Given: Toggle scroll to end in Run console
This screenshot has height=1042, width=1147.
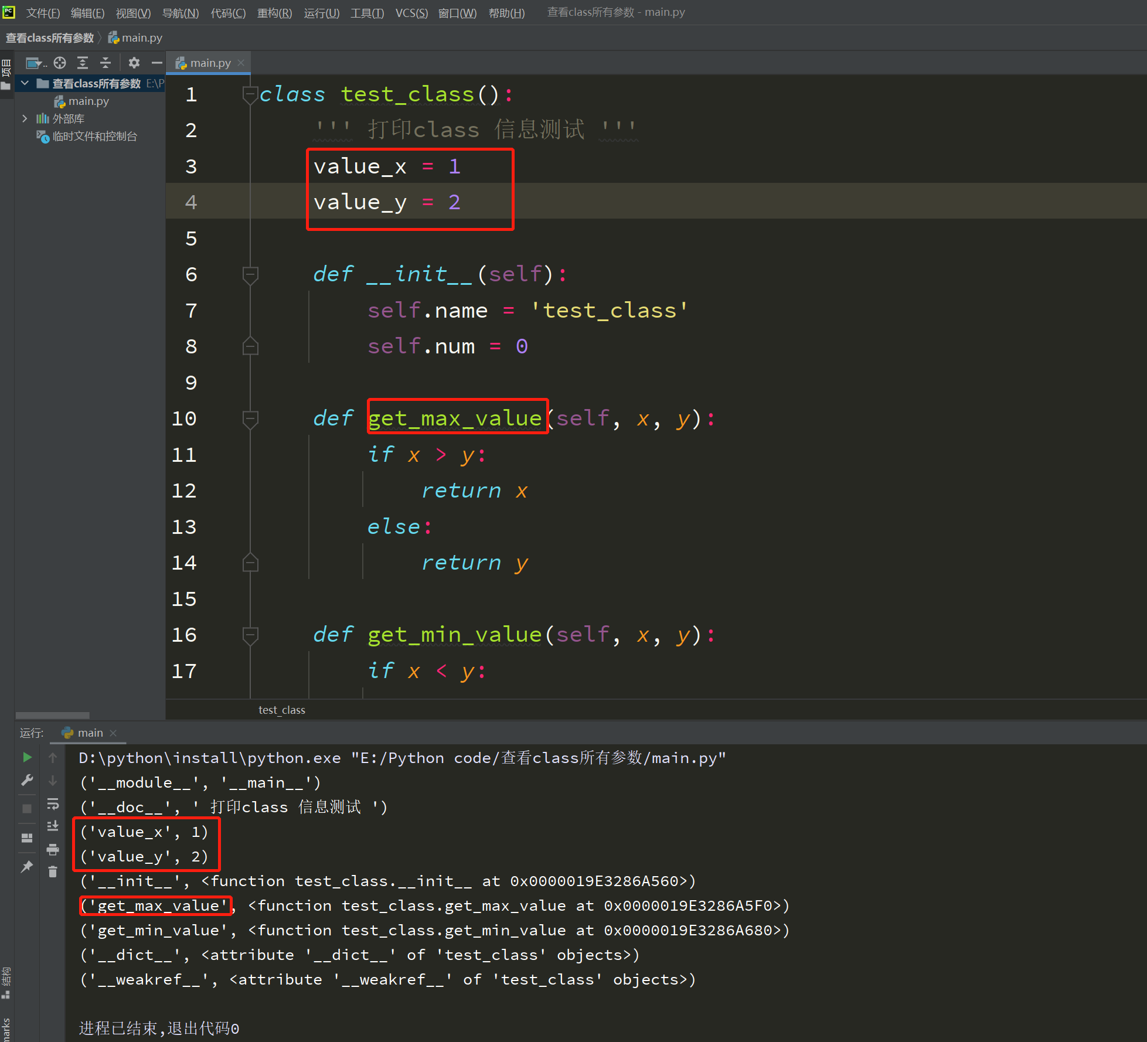Looking at the screenshot, I should (53, 826).
